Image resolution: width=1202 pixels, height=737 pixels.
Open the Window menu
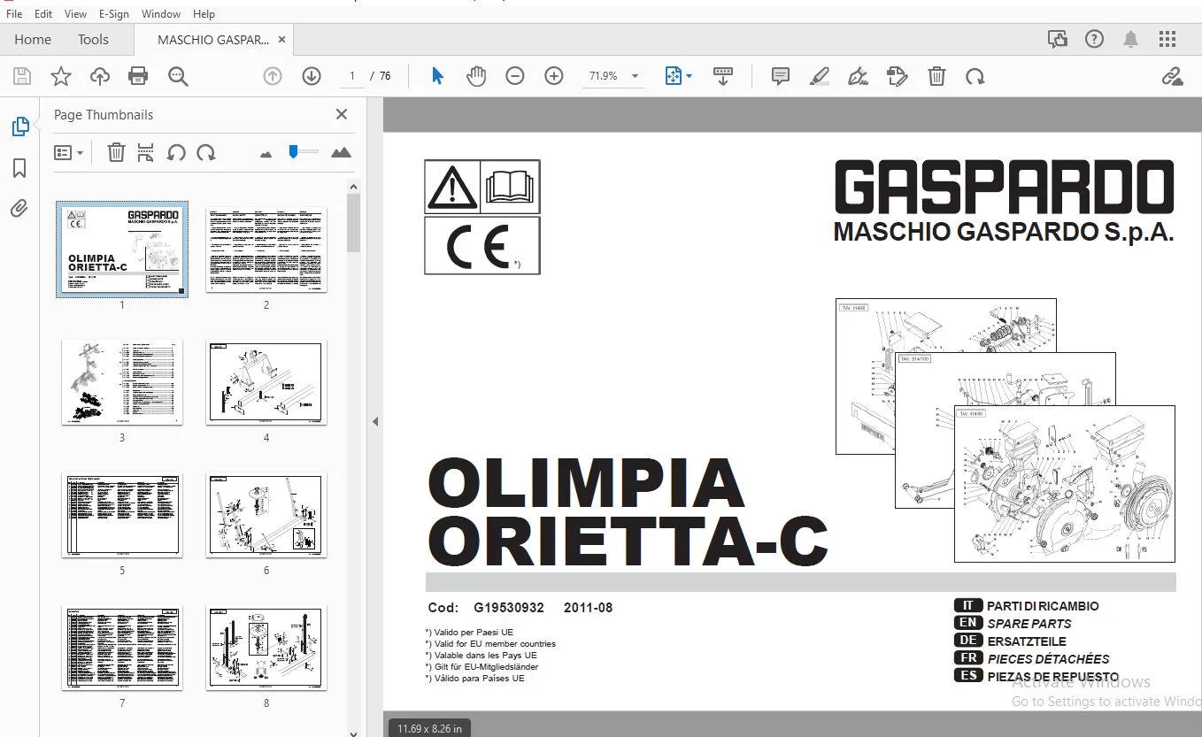[161, 13]
